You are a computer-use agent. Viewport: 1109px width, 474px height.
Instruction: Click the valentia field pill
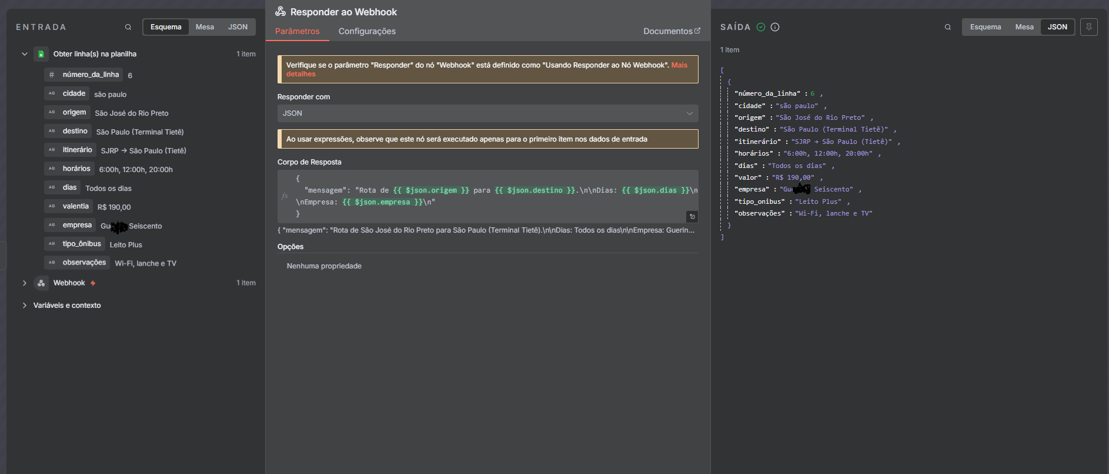69,206
